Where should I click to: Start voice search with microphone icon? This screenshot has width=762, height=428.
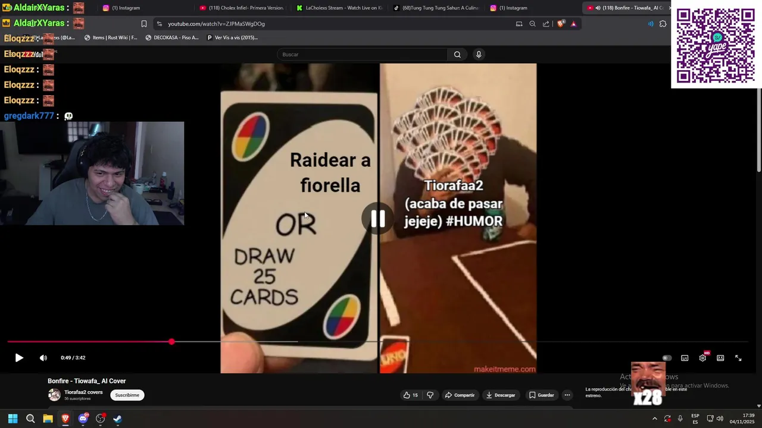478,55
